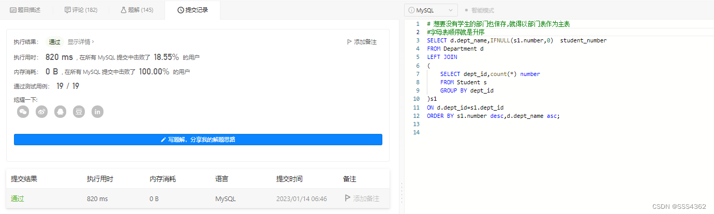Click the first comment line in editor
Image resolution: width=714 pixels, height=214 pixels.
tap(498, 24)
